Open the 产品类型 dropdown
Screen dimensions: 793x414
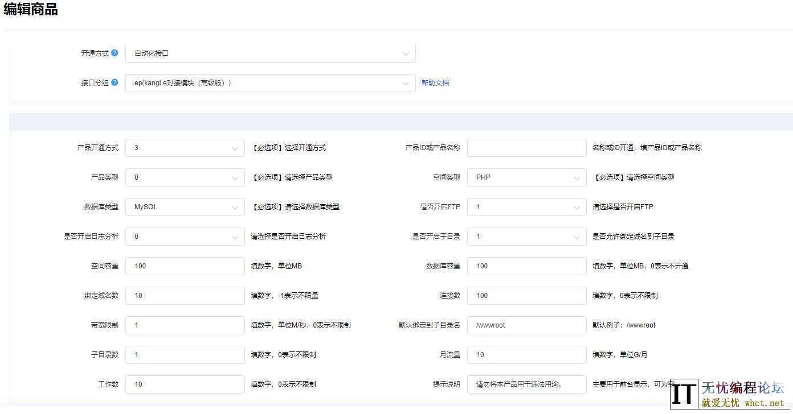point(185,177)
